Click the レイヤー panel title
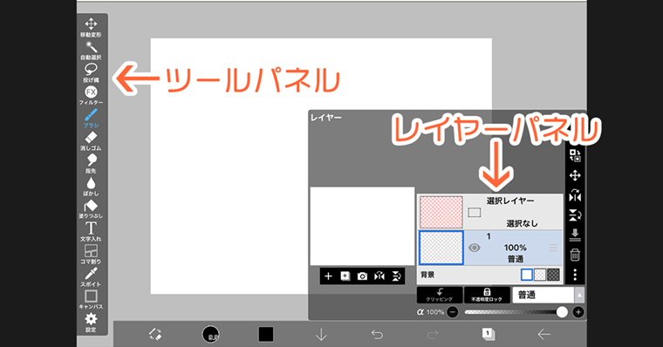This screenshot has width=663, height=347. click(x=326, y=118)
